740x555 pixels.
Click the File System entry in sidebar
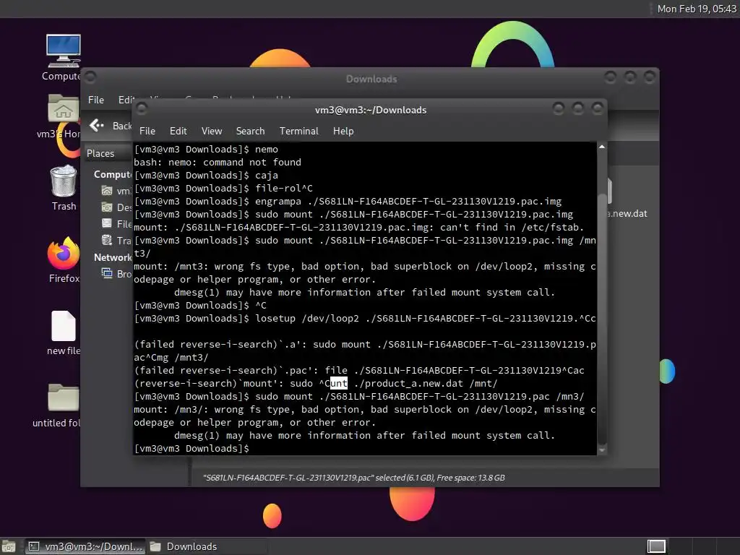[x=116, y=224]
